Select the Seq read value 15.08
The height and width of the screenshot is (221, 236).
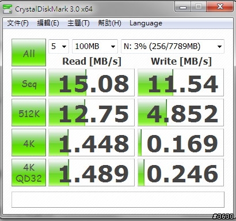(x=92, y=83)
